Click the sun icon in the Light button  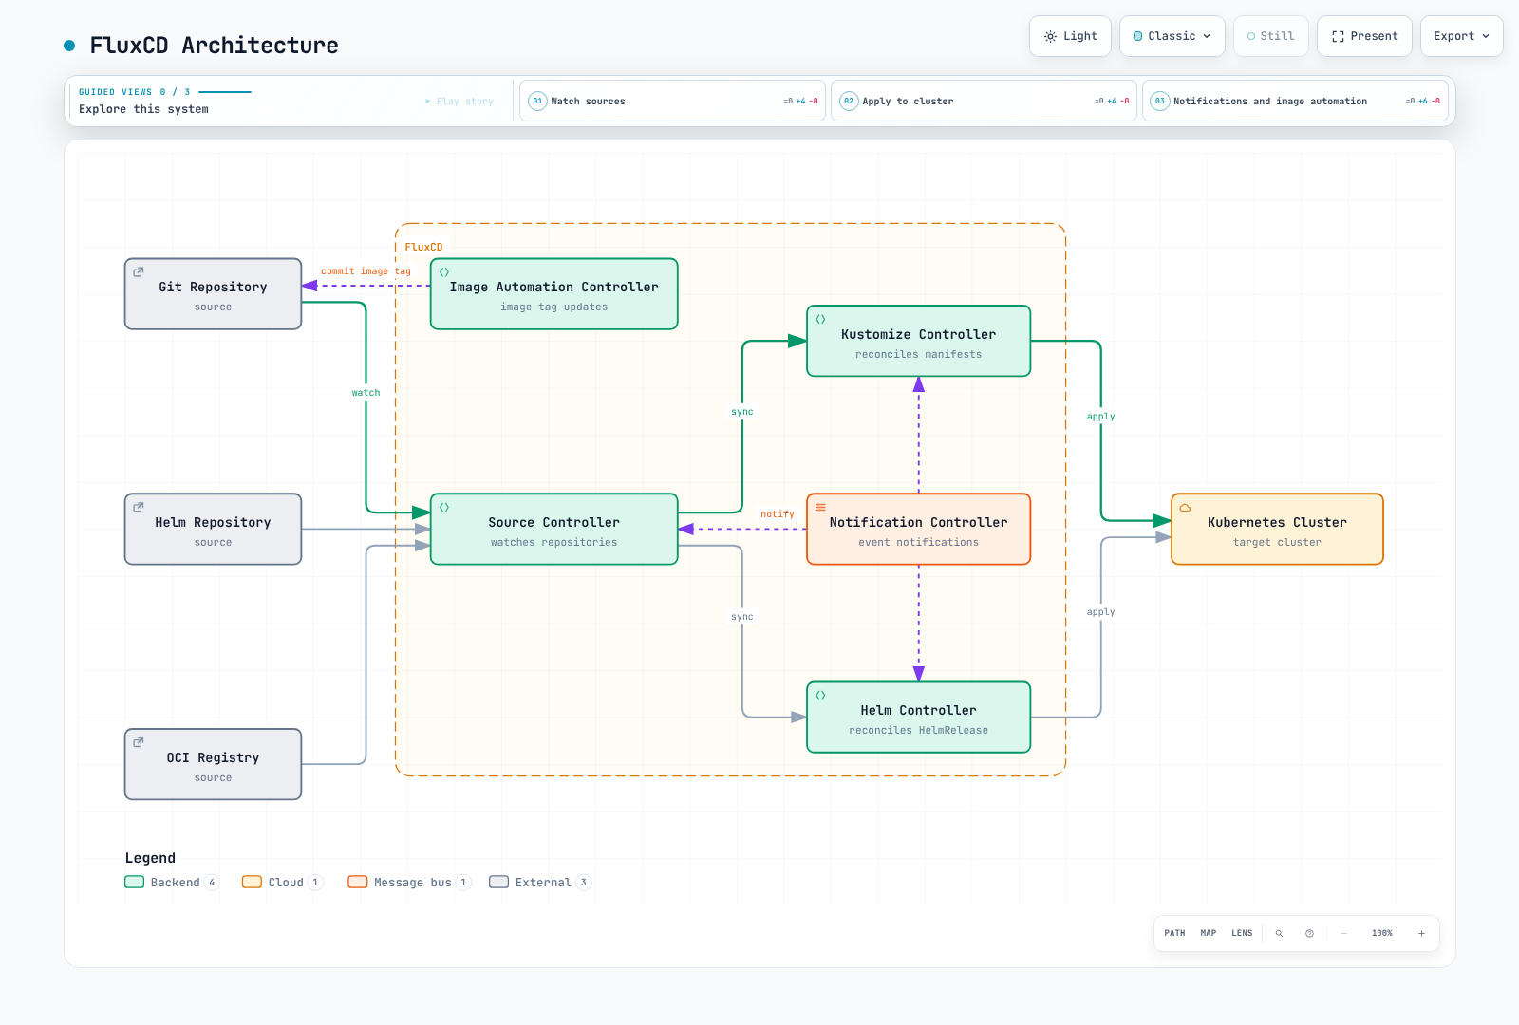click(x=1050, y=36)
